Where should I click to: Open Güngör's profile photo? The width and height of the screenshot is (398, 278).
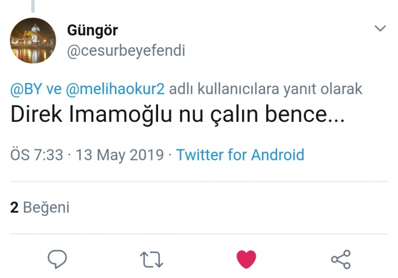(33, 40)
